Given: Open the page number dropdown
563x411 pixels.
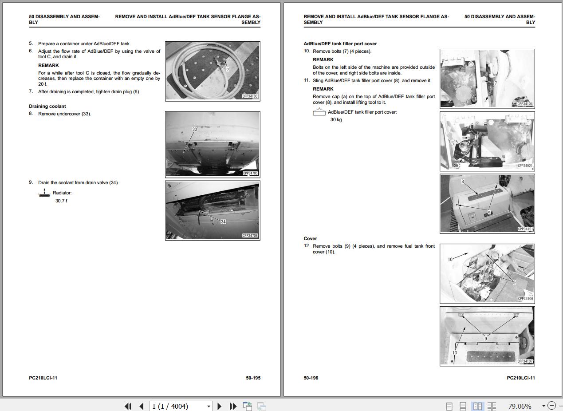Looking at the screenshot, I should [209, 406].
